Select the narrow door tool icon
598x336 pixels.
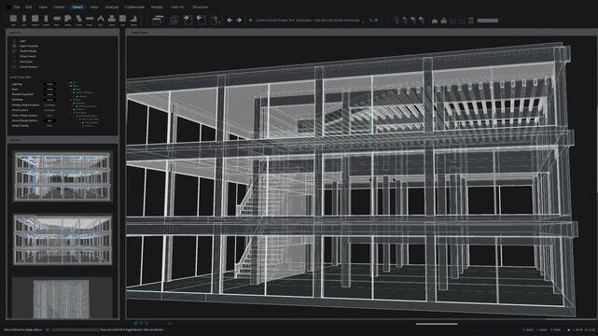(x=24, y=19)
